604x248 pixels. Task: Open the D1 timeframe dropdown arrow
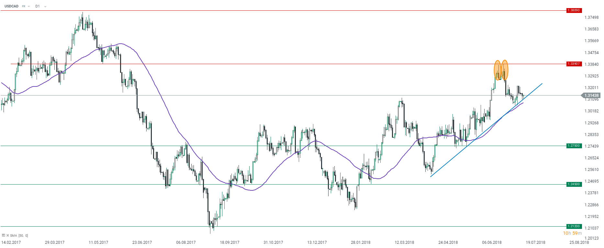(45, 6)
